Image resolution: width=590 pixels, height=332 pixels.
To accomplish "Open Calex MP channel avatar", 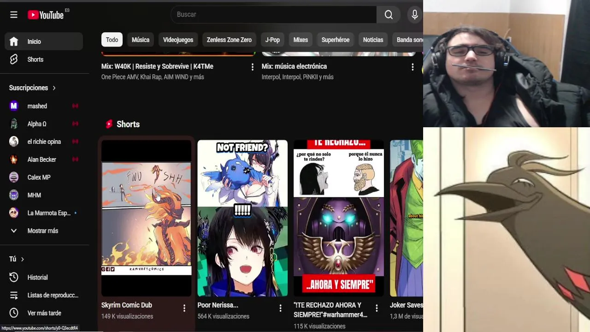I will (x=14, y=177).
